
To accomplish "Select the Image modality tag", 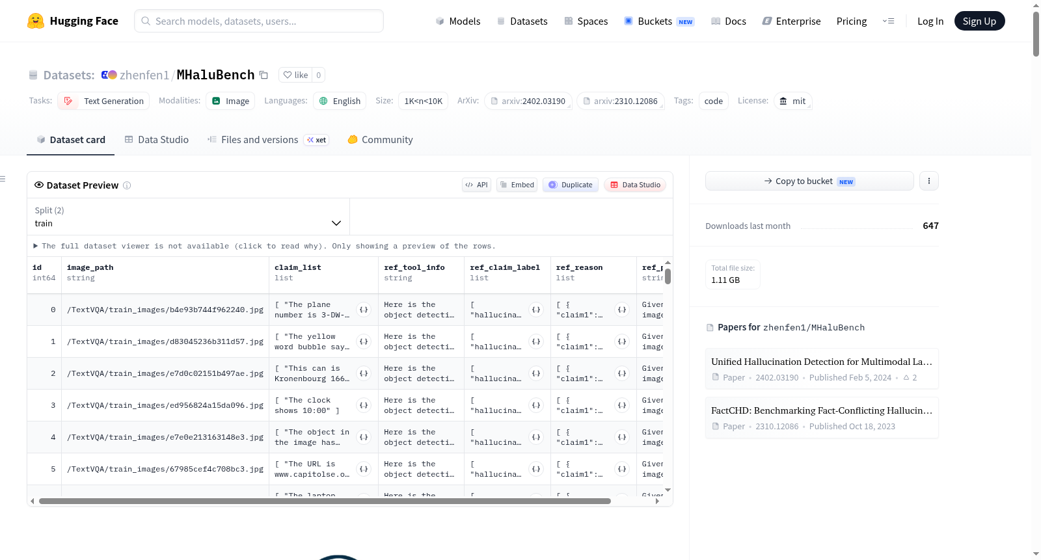I will [x=230, y=101].
